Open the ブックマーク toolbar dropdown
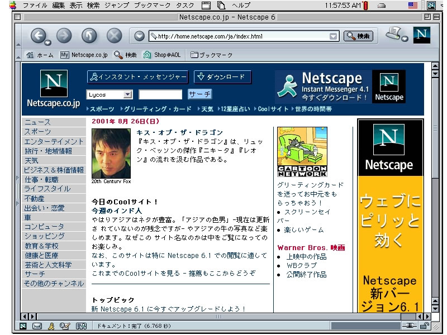The width and height of the screenshot is (447, 335). (194, 55)
